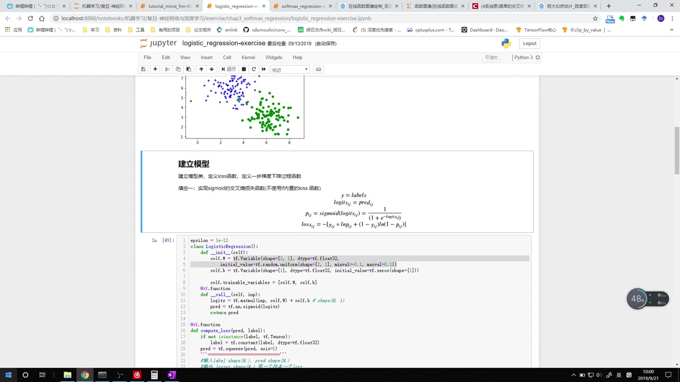680x382 pixels.
Task: Save notebook with the floppy disk icon
Action: (143, 70)
